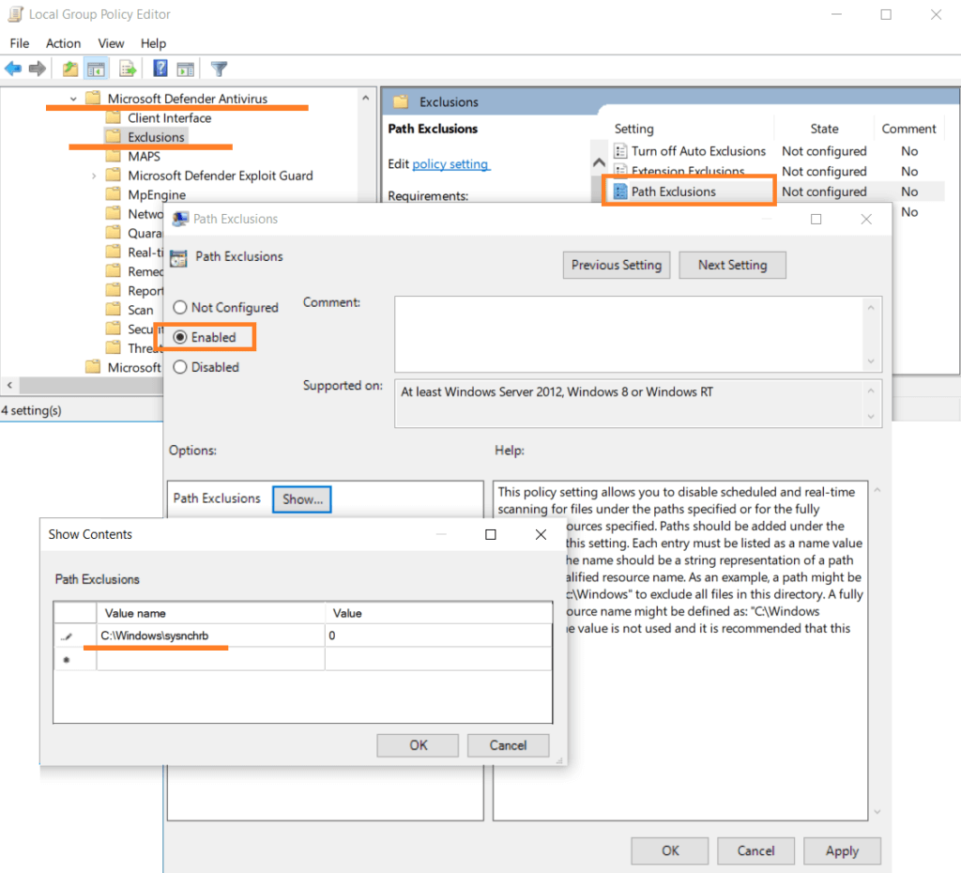
Task: Click the Back arrow in the toolbar
Action: click(13, 69)
